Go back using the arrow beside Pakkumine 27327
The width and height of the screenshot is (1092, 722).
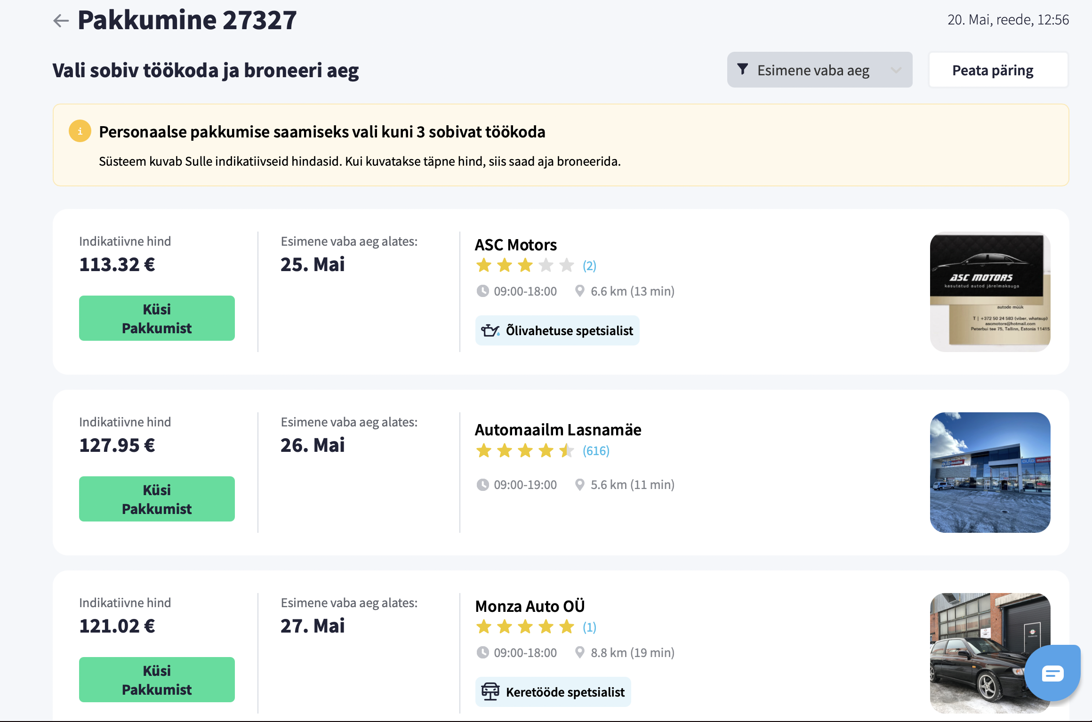[61, 21]
